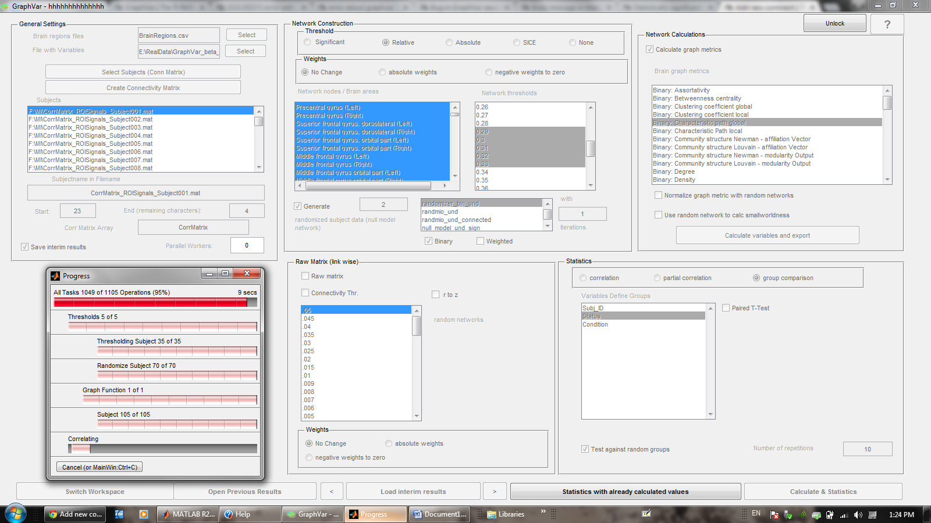
Task: Click the MATLAB icon in the Progress window title
Action: pyautogui.click(x=55, y=276)
